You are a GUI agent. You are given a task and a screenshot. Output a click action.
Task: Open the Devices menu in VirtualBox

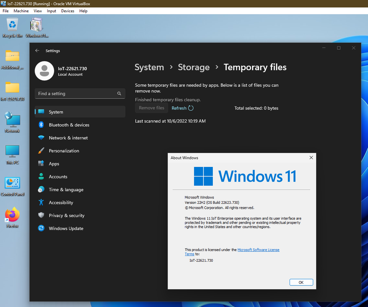68,11
